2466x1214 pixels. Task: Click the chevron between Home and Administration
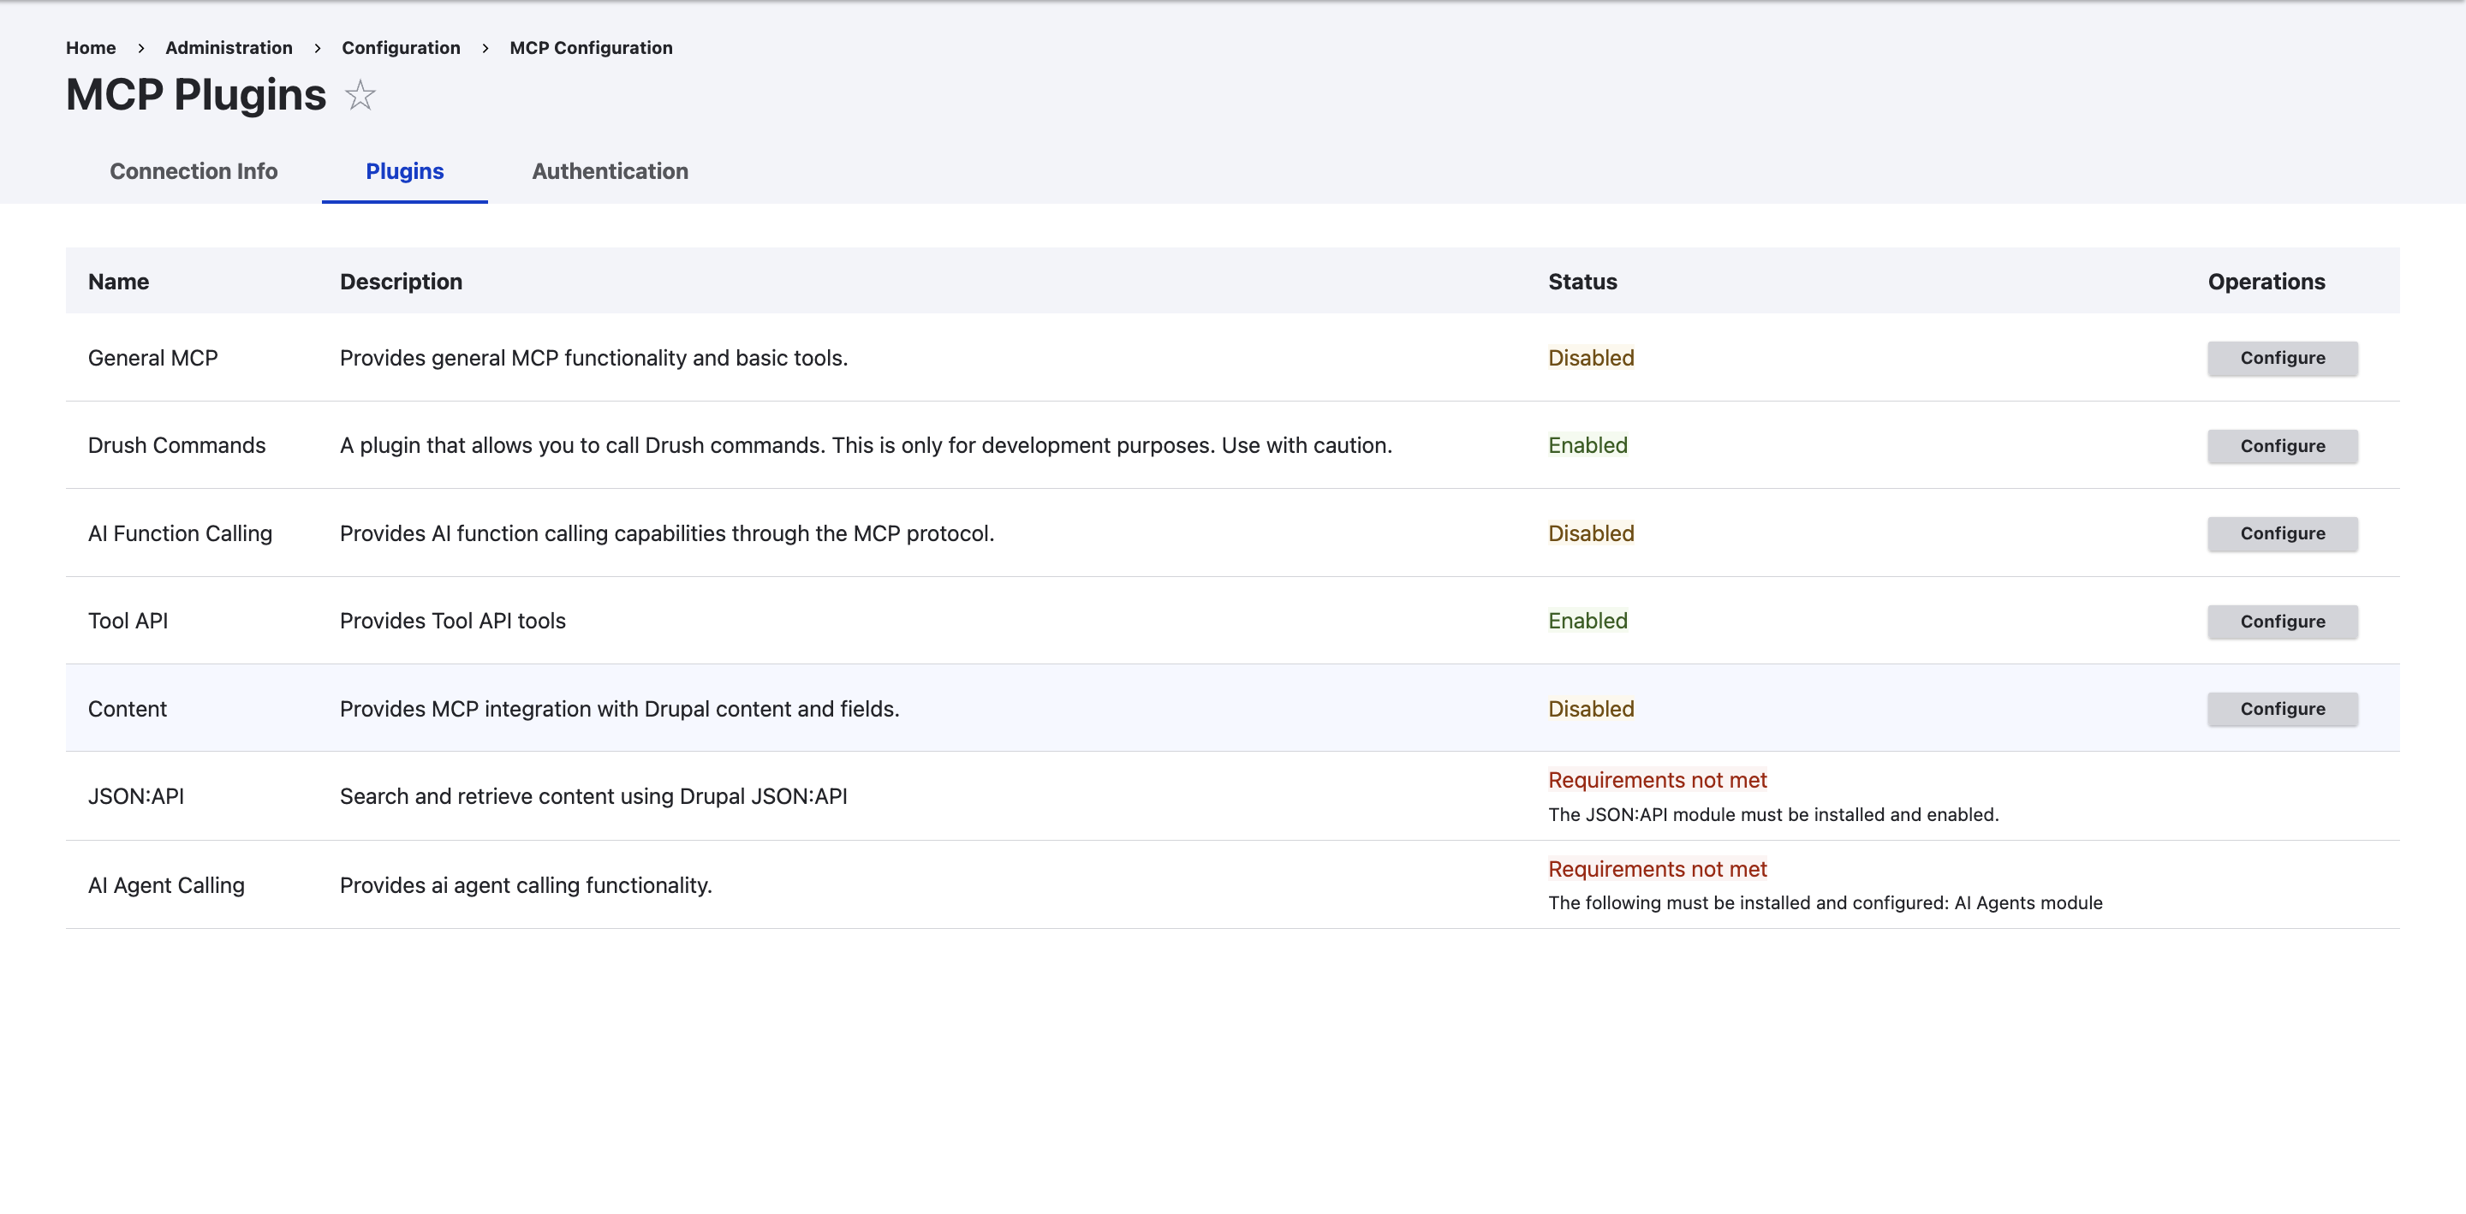tap(140, 48)
